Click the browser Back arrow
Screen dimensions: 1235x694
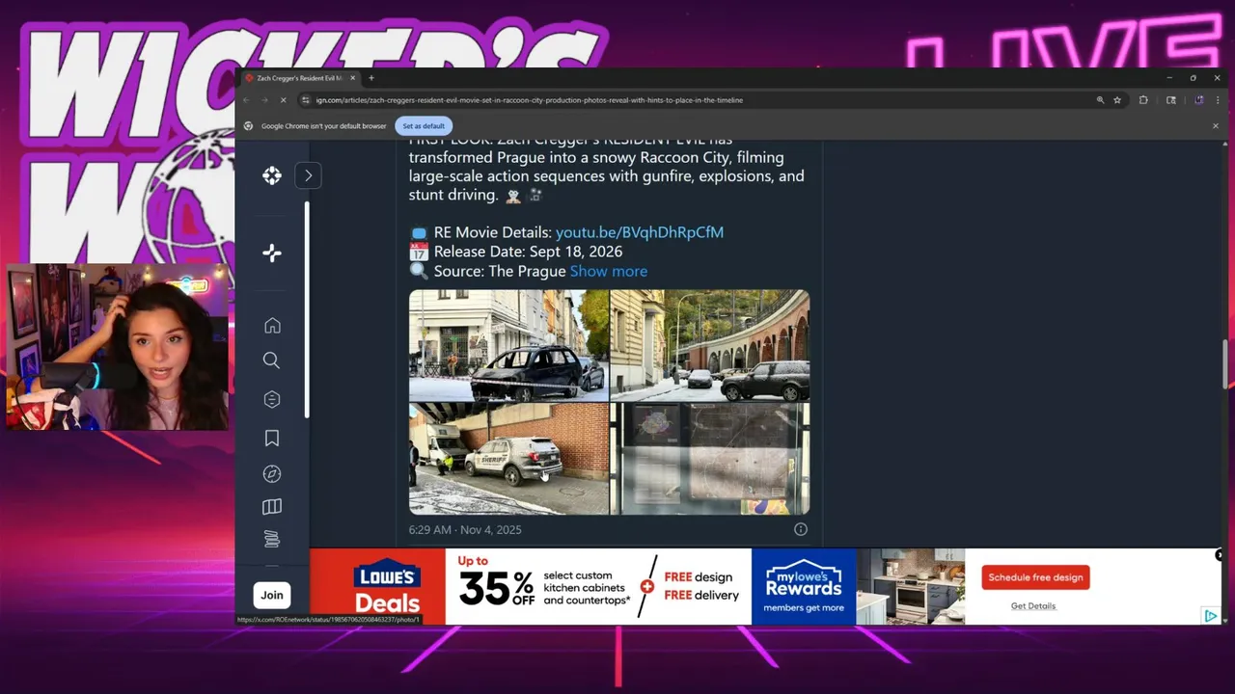[247, 100]
